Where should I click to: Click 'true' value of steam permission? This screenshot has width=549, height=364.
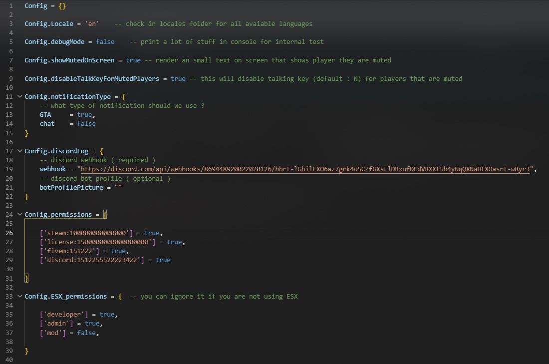tap(152, 233)
